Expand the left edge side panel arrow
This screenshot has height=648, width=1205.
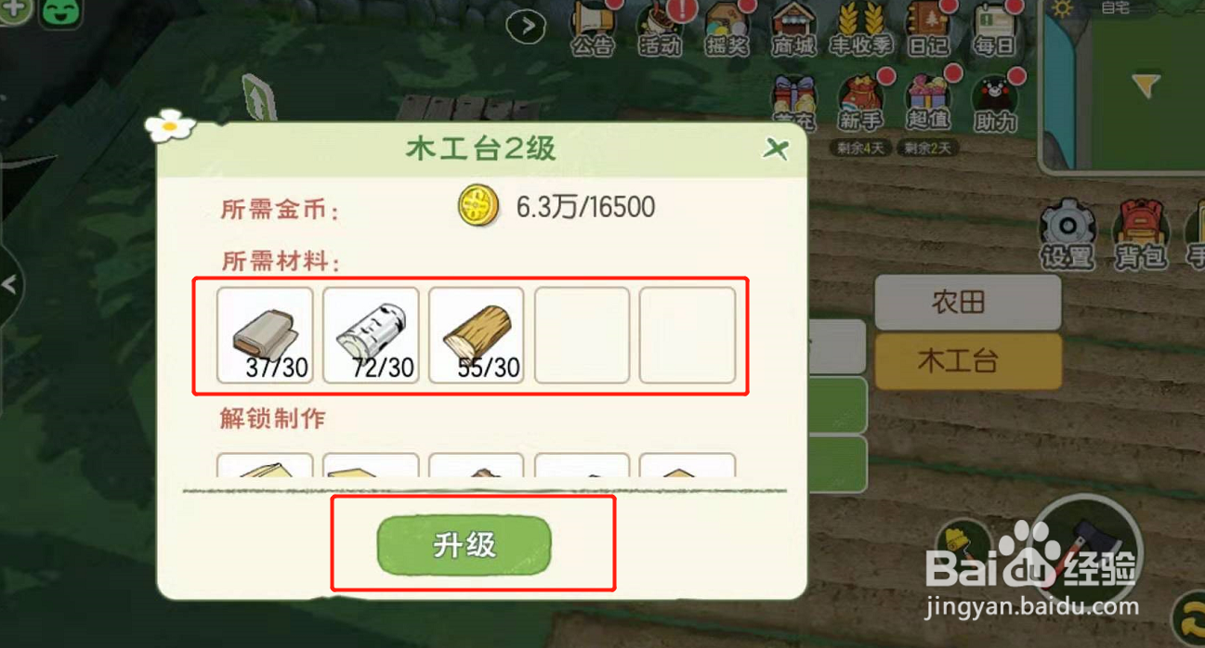8,284
